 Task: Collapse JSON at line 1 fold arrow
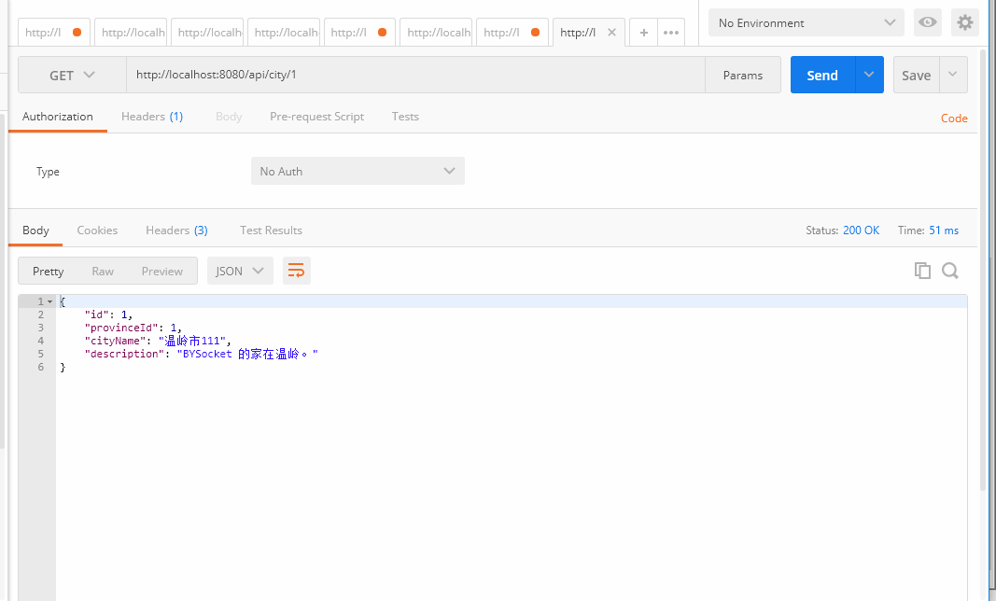pyautogui.click(x=50, y=301)
